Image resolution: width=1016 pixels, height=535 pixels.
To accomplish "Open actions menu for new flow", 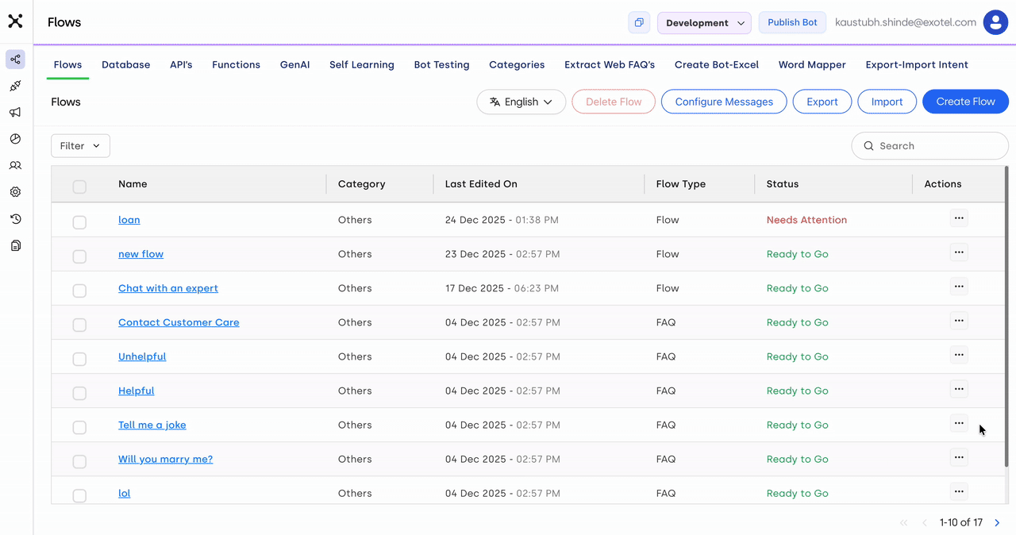I will (959, 252).
